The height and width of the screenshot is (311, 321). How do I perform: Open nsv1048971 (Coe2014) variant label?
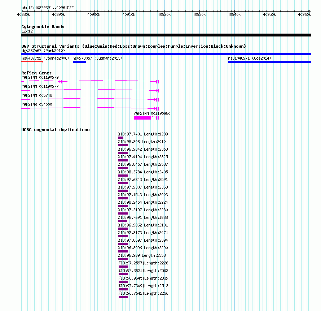tap(250, 58)
